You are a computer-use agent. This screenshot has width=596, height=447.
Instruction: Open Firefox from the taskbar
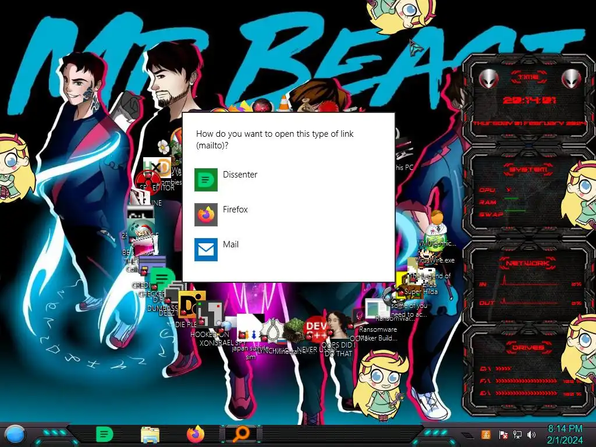pyautogui.click(x=196, y=434)
